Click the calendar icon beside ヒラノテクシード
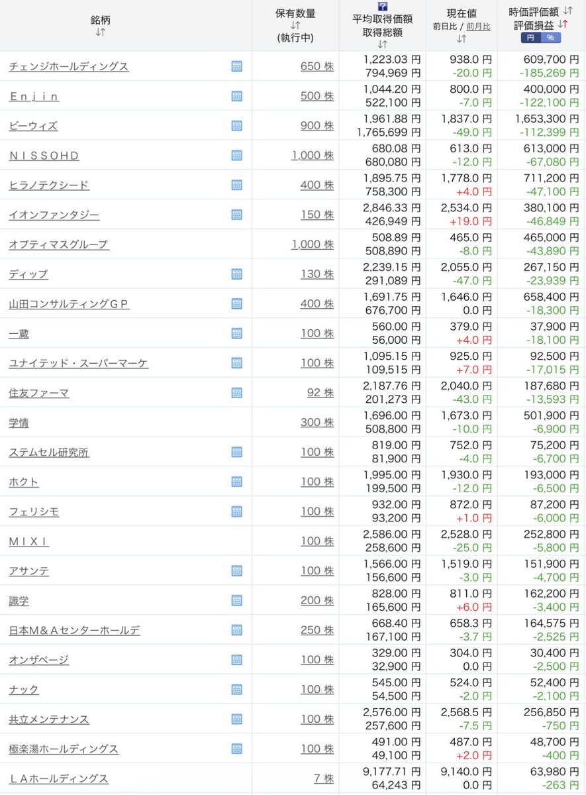The height and width of the screenshot is (795, 586). pos(236,185)
